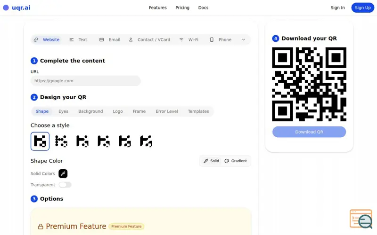Image resolution: width=377 pixels, height=235 pixels.
Task: Click the Premium Feature badge
Action: (126, 227)
